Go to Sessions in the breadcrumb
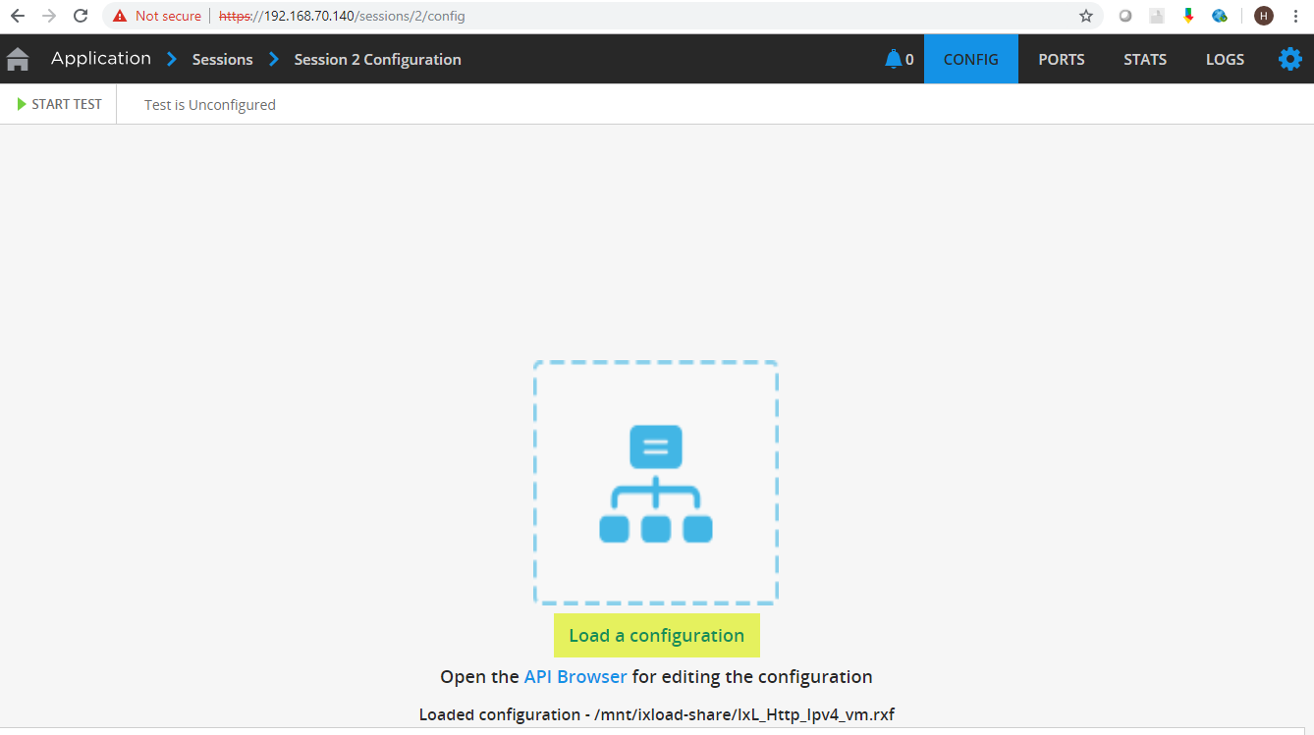This screenshot has height=735, width=1314. pos(222,60)
